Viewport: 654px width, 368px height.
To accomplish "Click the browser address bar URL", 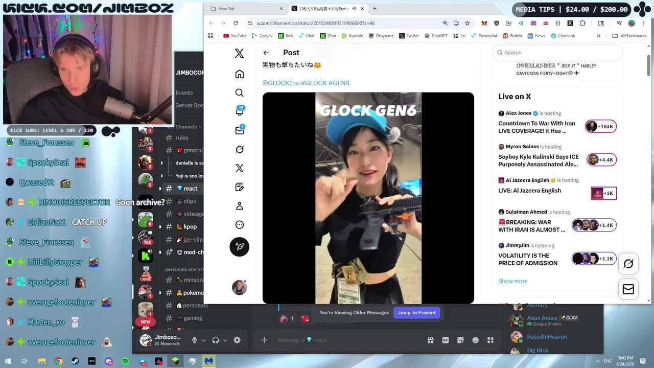I will point(315,23).
